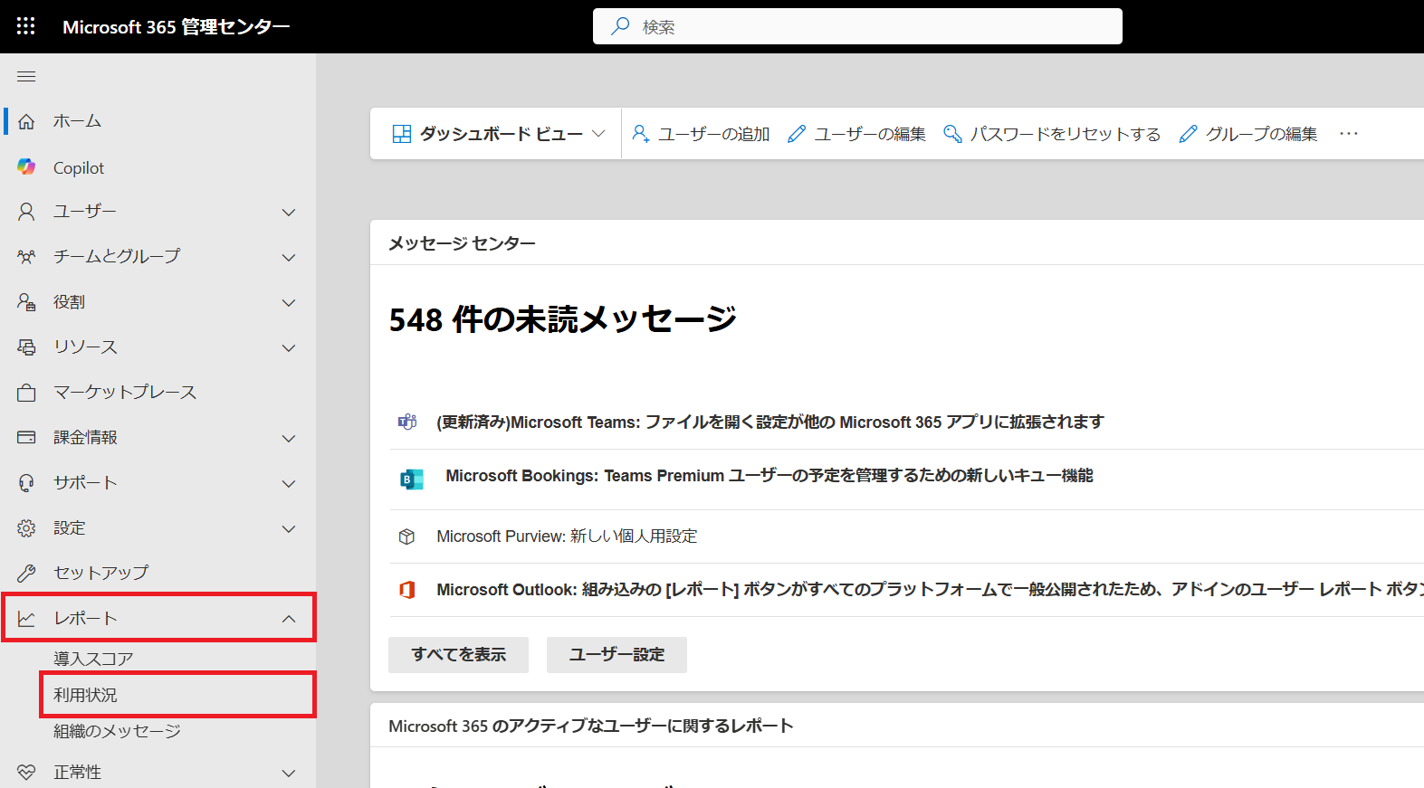Expand the 課金情報 section chevron
Screen dimensions: 1424x788
pos(289,439)
